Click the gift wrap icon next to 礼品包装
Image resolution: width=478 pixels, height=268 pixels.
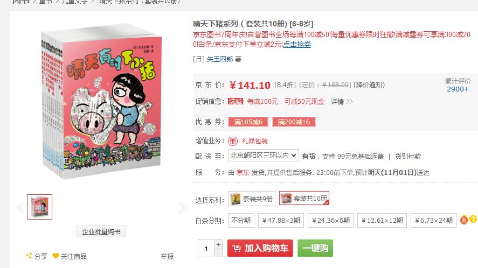point(233,140)
